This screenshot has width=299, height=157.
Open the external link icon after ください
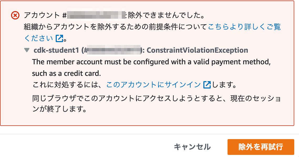59,38
